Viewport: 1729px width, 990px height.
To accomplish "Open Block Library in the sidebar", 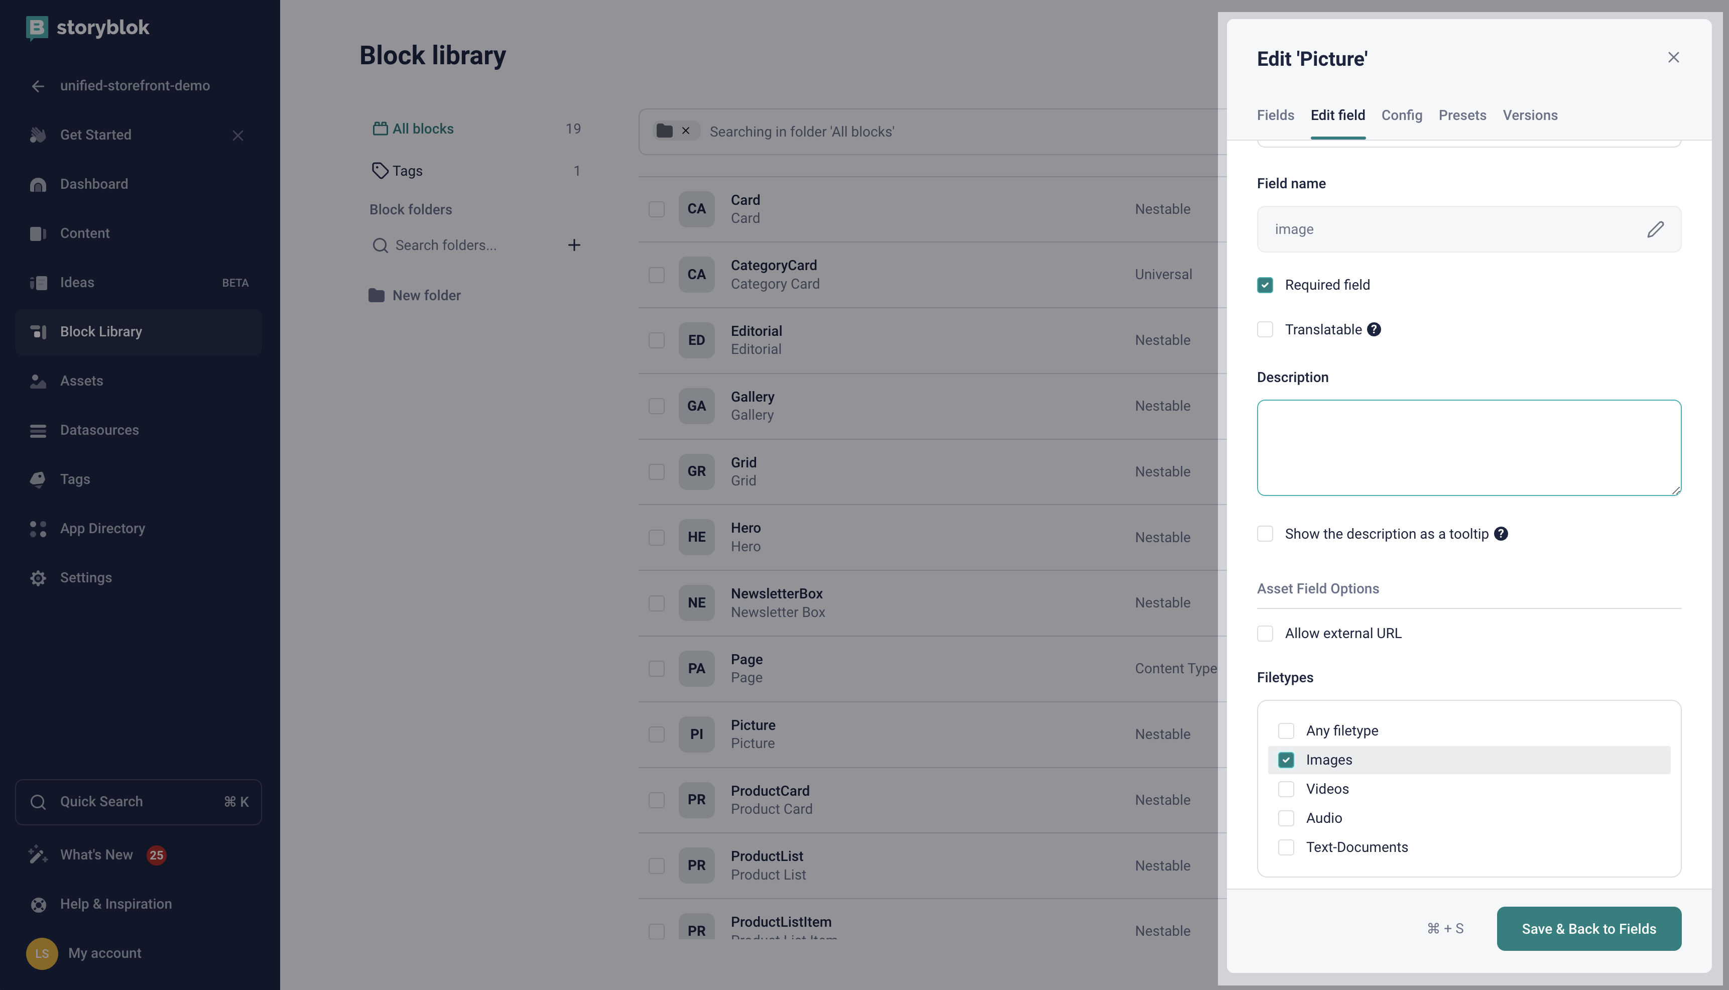I will pos(138,332).
